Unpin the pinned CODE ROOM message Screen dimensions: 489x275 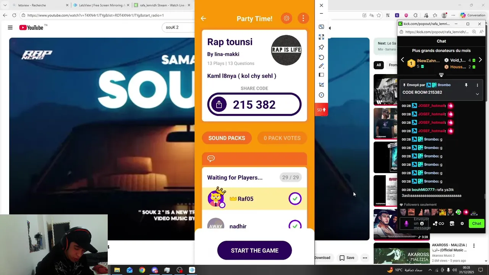click(x=466, y=85)
